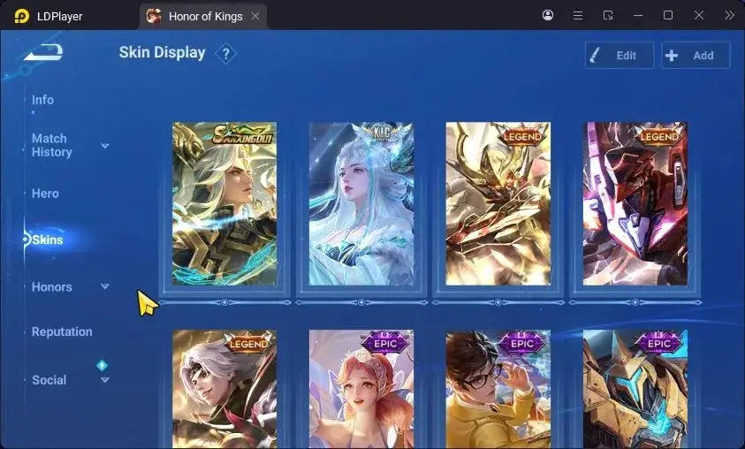The height and width of the screenshot is (449, 745).
Task: Click the LDPlayer window resize icon
Action: point(608,16)
